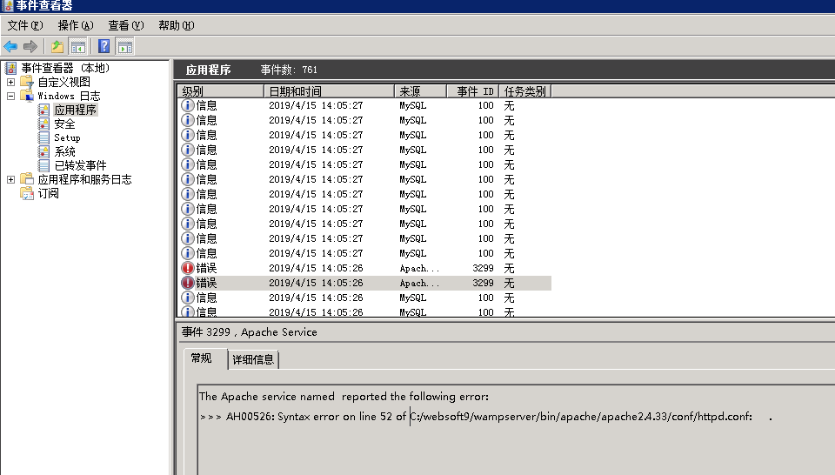This screenshot has height=475, width=835.
Task: Click the Forward arrow toolbar icon
Action: tap(30, 47)
